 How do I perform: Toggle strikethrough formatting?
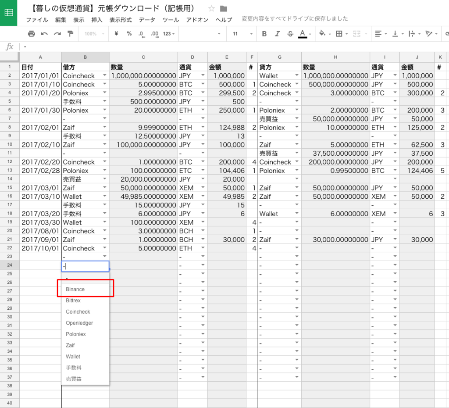290,34
